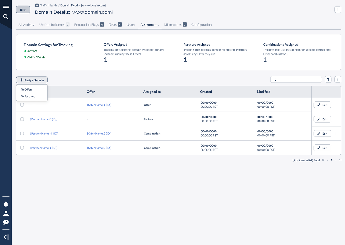Sort by the Created column header

tap(206, 92)
